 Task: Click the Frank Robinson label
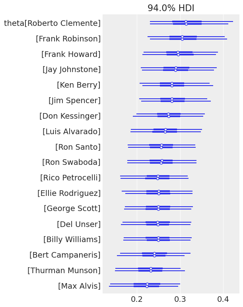click(x=68, y=39)
